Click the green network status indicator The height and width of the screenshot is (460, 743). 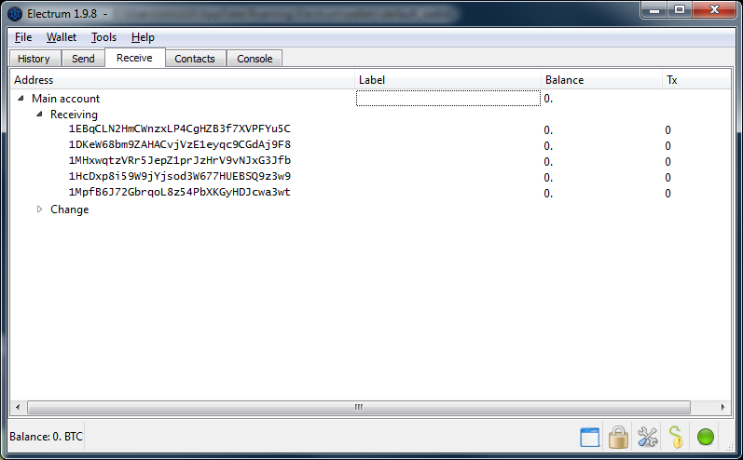(705, 437)
